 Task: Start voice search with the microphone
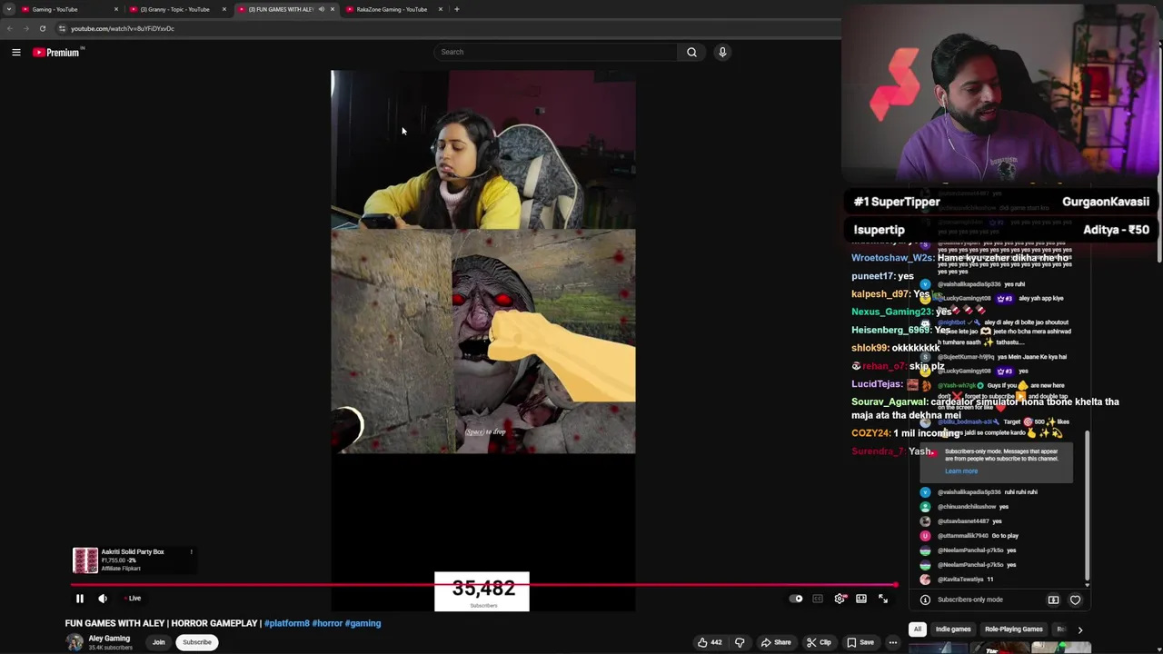coord(722,52)
